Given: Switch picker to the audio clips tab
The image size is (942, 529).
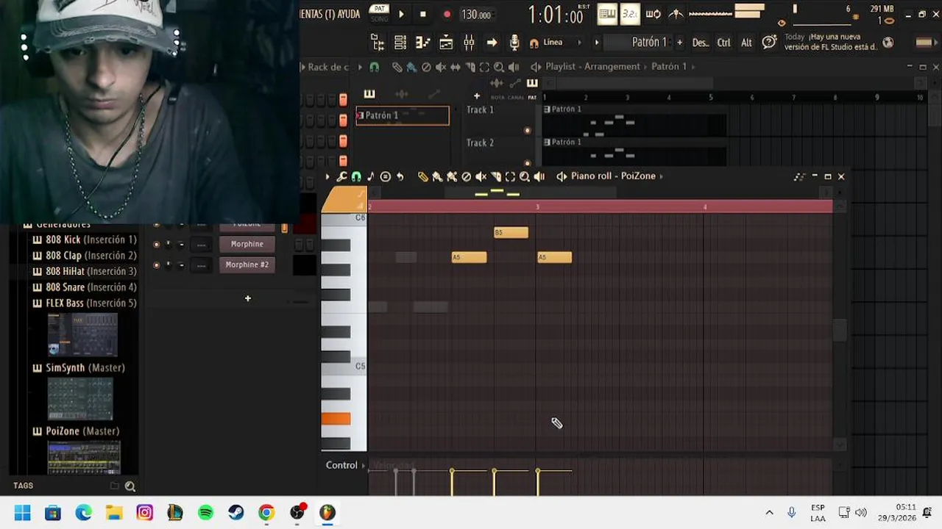Looking at the screenshot, I should pos(402,94).
